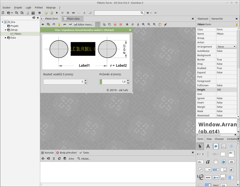The width and height of the screenshot is (240, 187).
Task: Select the PictureBox control in the toolbox
Action: 223,146
